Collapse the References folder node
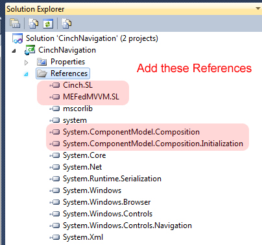The image size is (262, 245). (26, 74)
